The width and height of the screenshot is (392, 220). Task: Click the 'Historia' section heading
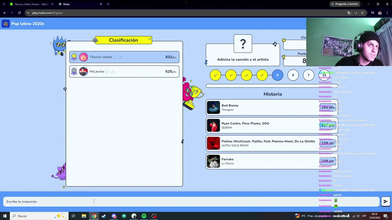273,94
